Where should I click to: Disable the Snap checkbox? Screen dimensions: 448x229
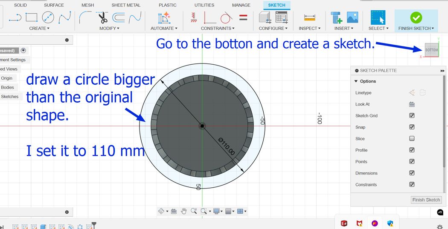(412, 127)
